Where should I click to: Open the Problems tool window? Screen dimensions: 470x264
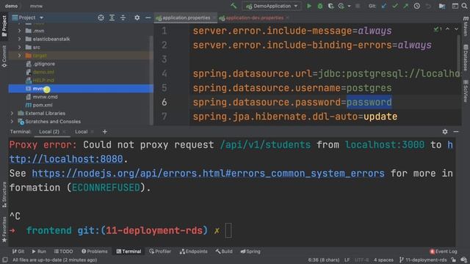pyautogui.click(x=95, y=252)
